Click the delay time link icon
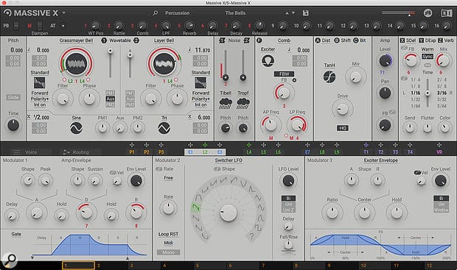 tap(428, 65)
